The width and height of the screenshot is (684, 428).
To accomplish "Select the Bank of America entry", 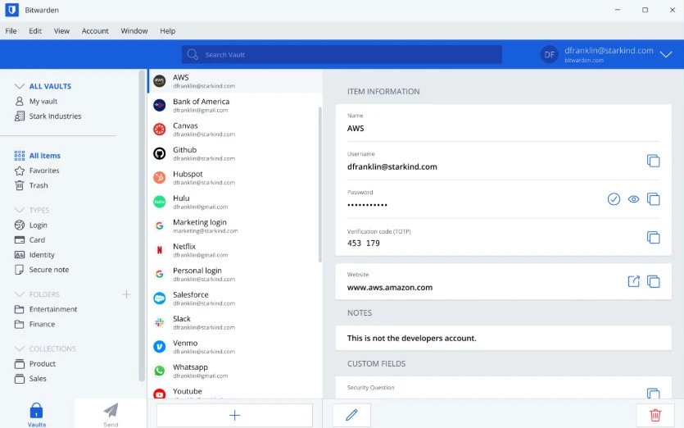I will click(x=233, y=105).
